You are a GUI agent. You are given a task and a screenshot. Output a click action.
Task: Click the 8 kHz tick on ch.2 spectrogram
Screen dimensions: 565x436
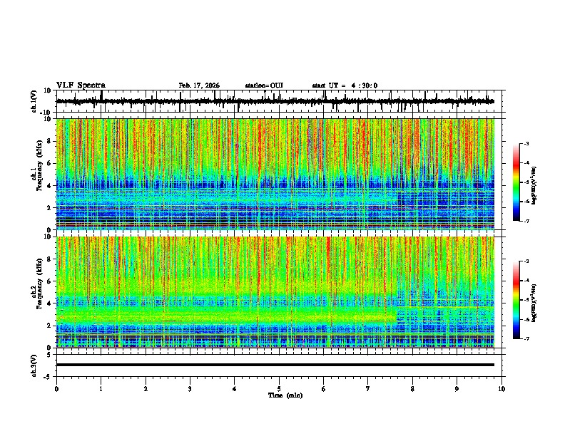click(49, 259)
